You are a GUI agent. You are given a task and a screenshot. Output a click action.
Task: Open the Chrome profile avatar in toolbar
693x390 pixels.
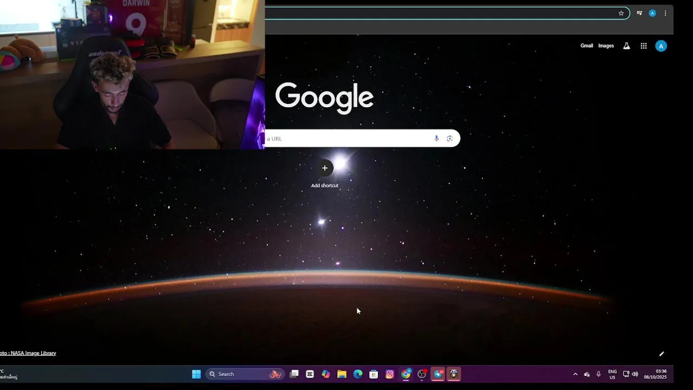click(652, 13)
